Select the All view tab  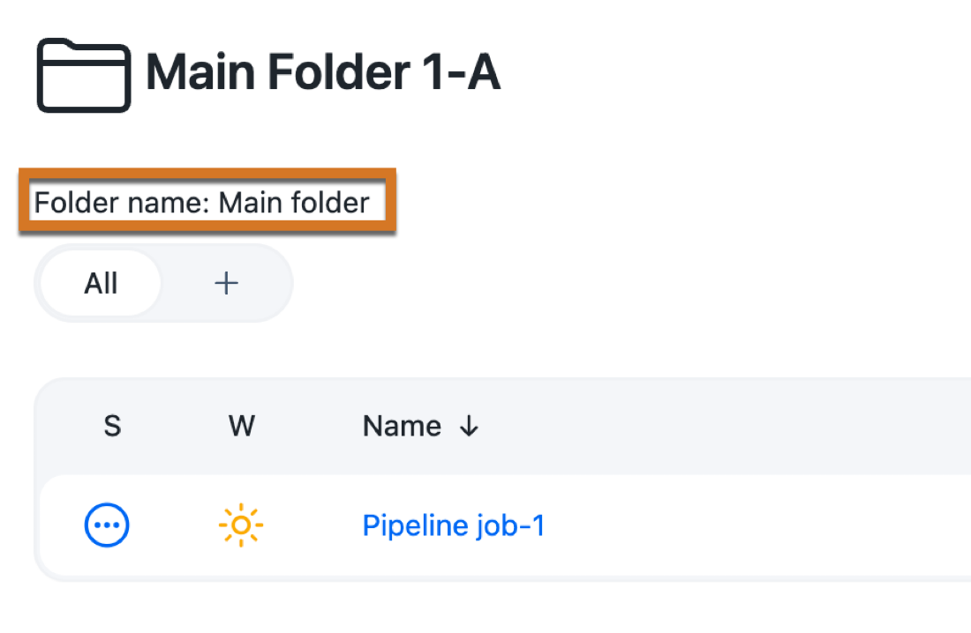tap(101, 283)
